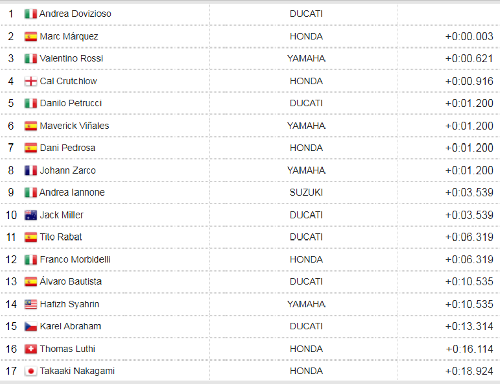Click the Japanese flag beside Takaaki Nakagami
This screenshot has width=500, height=384.
coord(31,371)
